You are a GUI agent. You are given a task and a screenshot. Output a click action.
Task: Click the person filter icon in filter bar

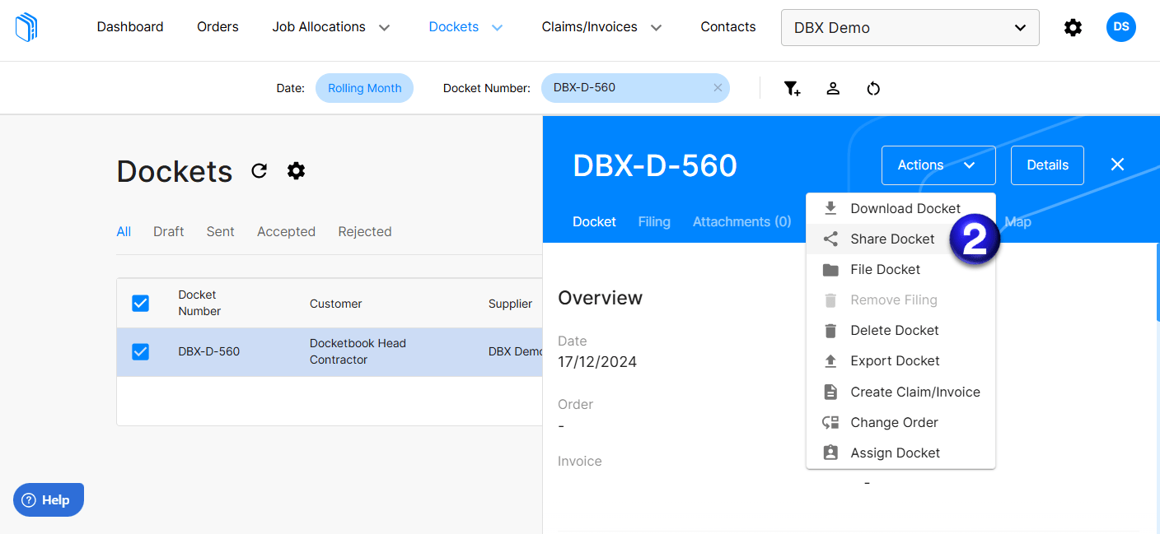pos(833,88)
